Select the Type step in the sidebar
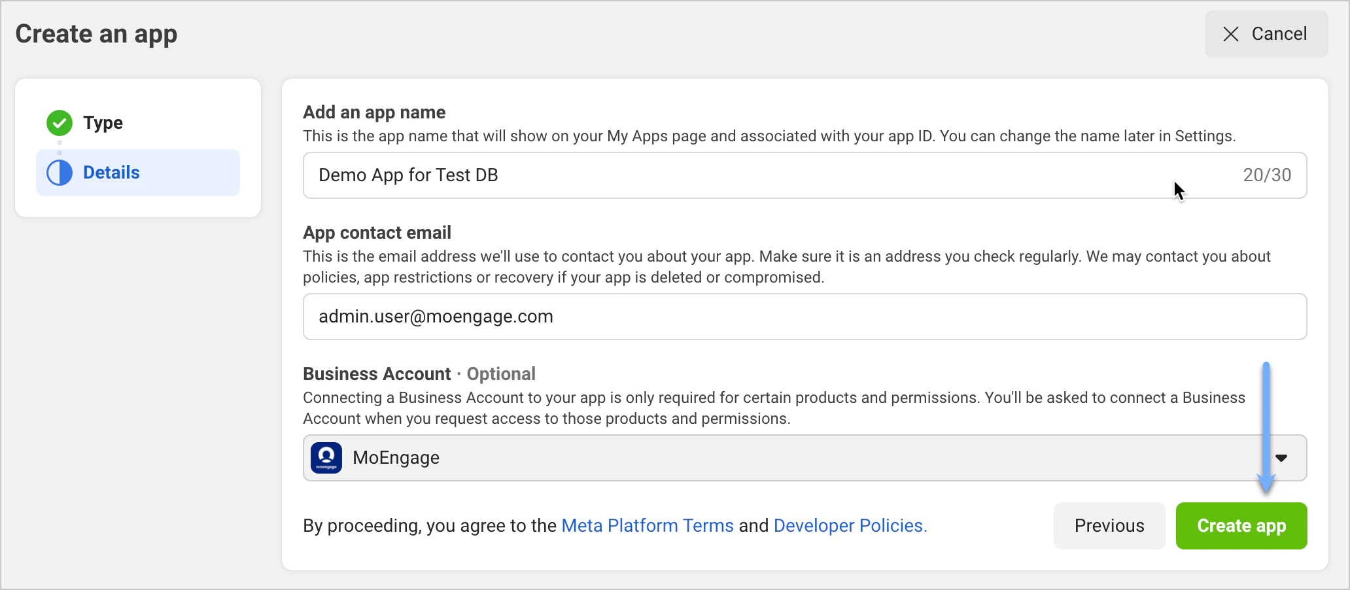This screenshot has width=1350, height=590. [x=102, y=122]
